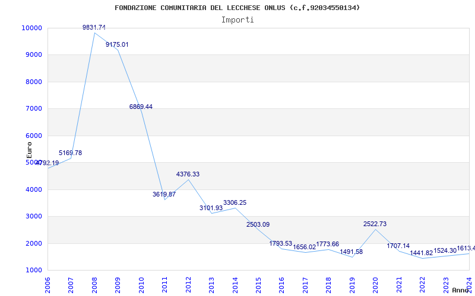Select the 2522.73 data label
The width and height of the screenshot is (475, 296).
click(375, 224)
